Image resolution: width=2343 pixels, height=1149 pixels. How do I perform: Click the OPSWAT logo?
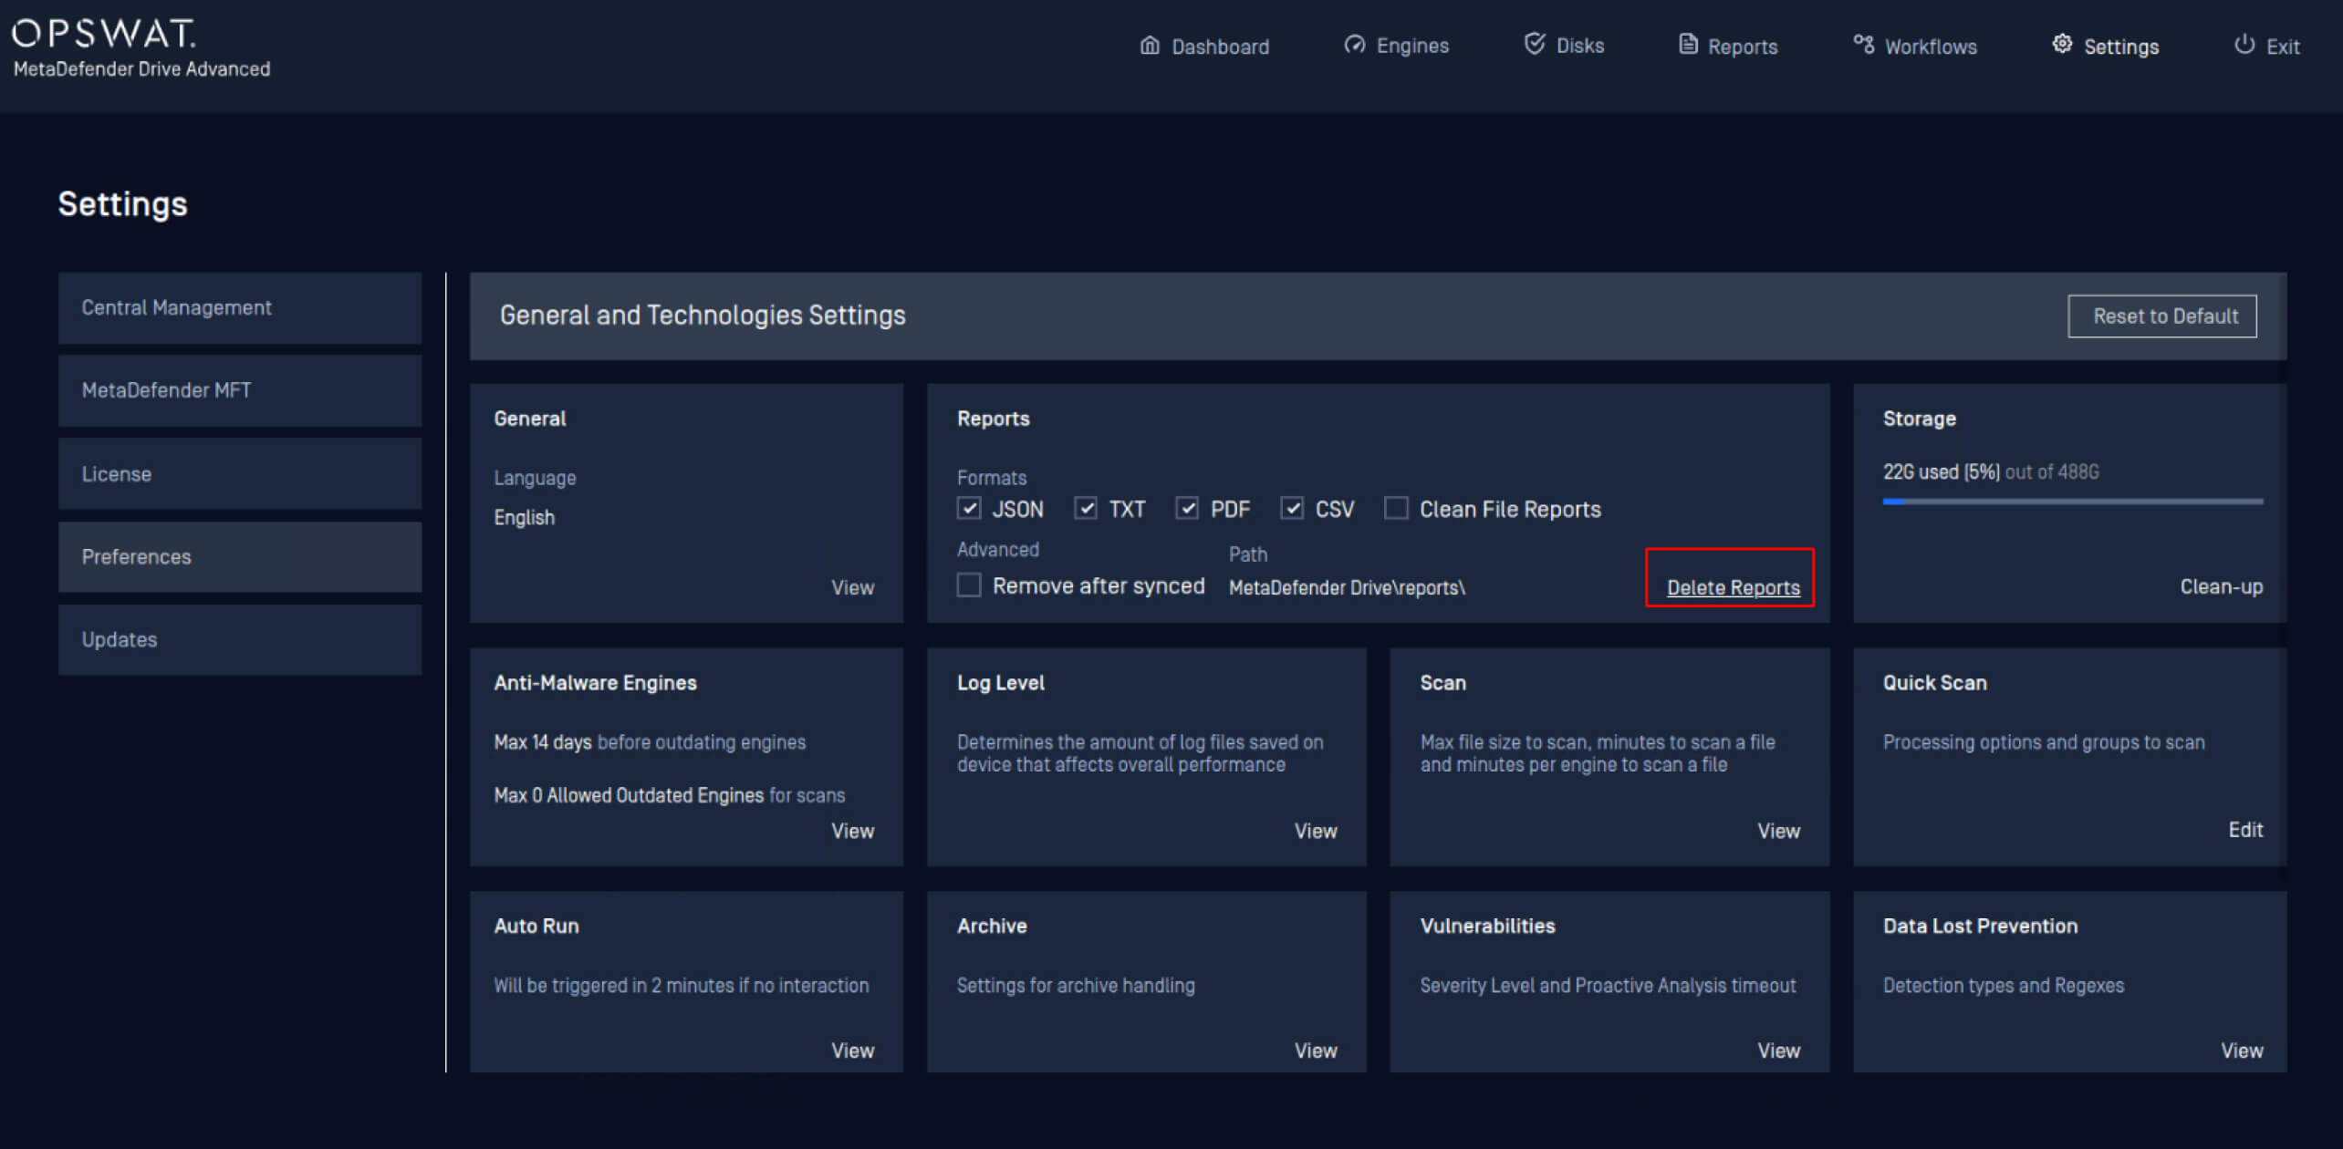pyautogui.click(x=104, y=35)
